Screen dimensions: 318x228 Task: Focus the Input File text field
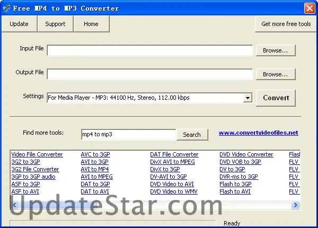tap(150, 50)
